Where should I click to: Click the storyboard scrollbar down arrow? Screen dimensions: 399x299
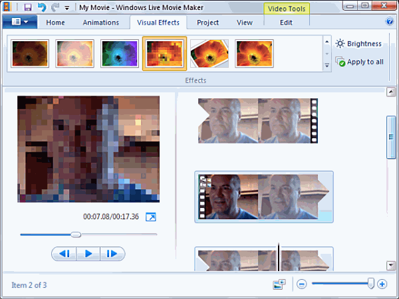click(391, 265)
